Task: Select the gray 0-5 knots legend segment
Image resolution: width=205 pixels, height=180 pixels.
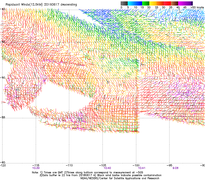Action: coord(124,3)
